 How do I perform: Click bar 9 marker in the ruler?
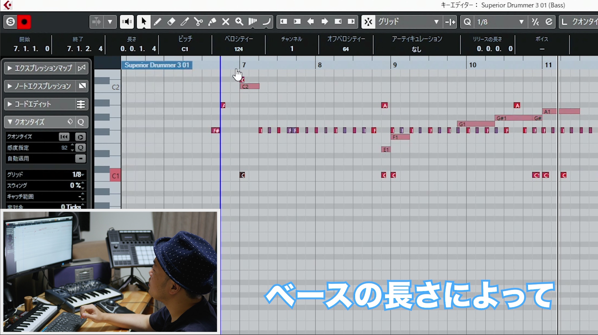[x=395, y=65]
